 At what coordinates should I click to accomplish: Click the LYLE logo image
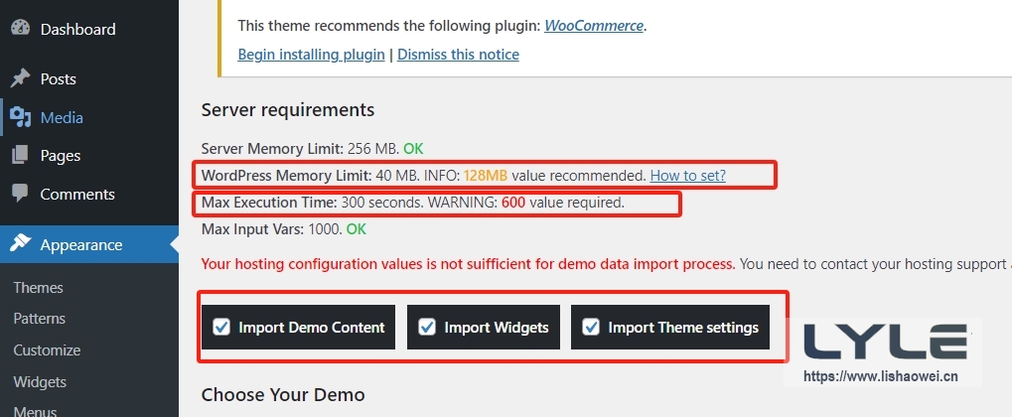(884, 342)
